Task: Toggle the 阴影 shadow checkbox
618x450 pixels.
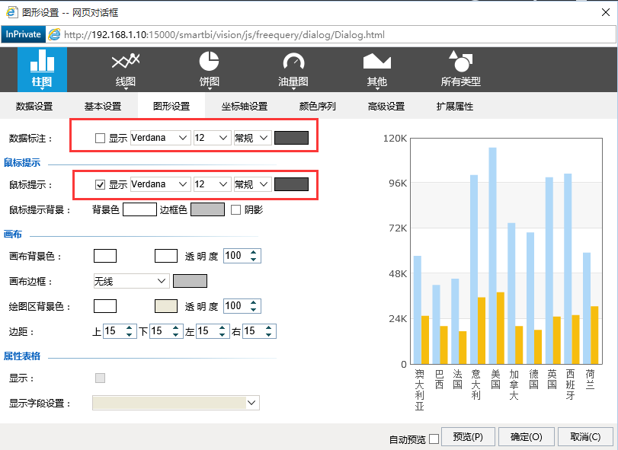Action: (x=235, y=210)
